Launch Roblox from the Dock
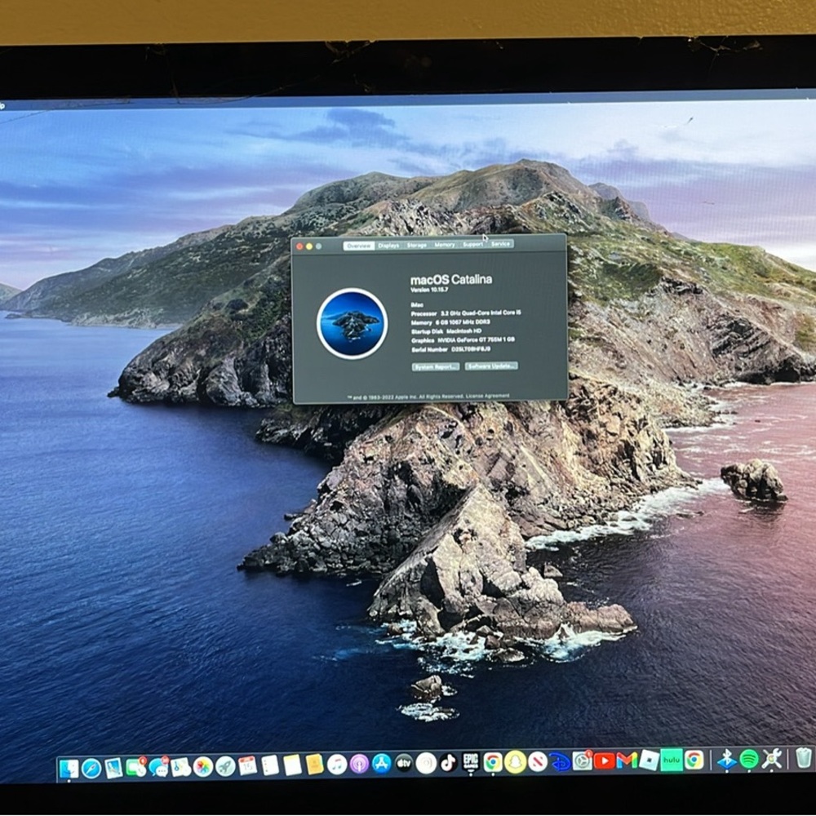The width and height of the screenshot is (816, 816). (649, 761)
